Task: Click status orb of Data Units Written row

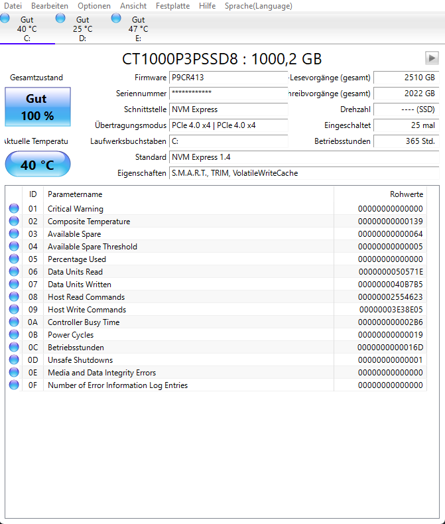Action: [14, 284]
